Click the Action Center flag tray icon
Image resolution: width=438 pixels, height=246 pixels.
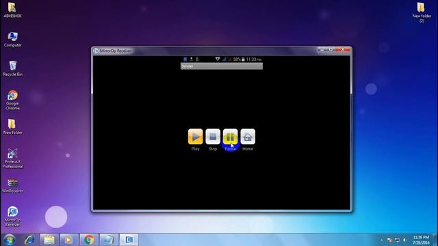(x=389, y=240)
